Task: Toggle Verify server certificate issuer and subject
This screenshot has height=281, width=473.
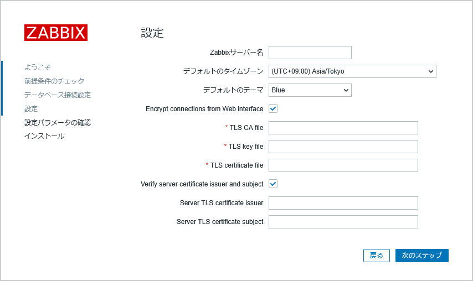Action: click(x=273, y=184)
